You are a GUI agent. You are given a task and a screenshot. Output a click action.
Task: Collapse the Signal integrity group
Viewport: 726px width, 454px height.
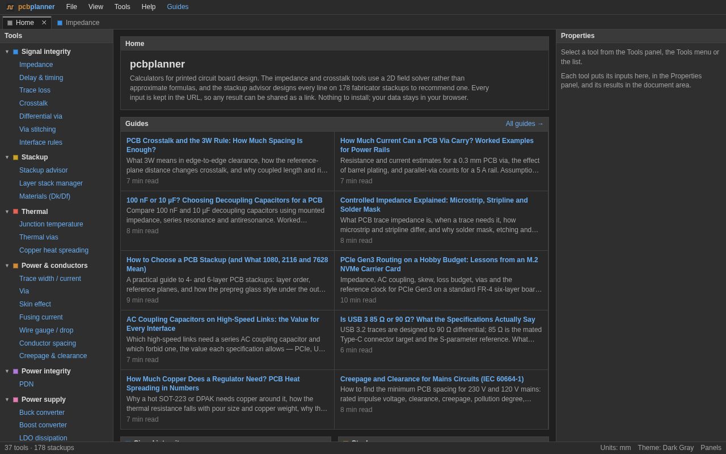[x=7, y=52]
